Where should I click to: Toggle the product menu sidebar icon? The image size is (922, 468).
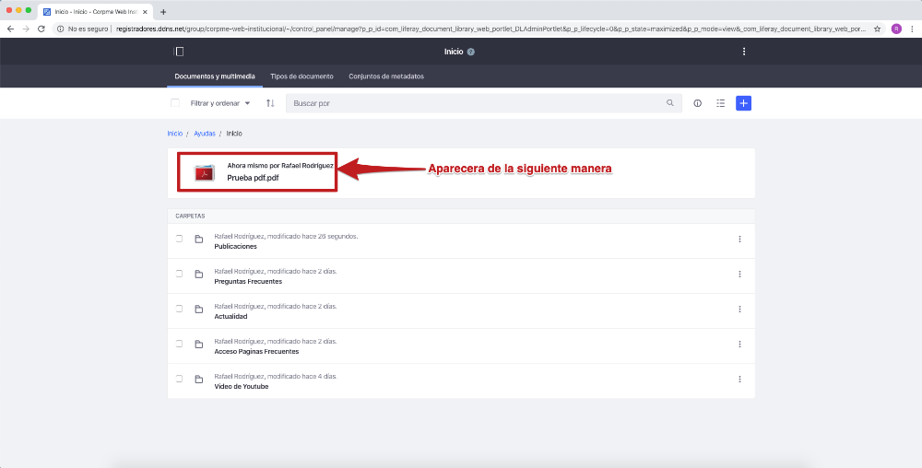point(179,52)
